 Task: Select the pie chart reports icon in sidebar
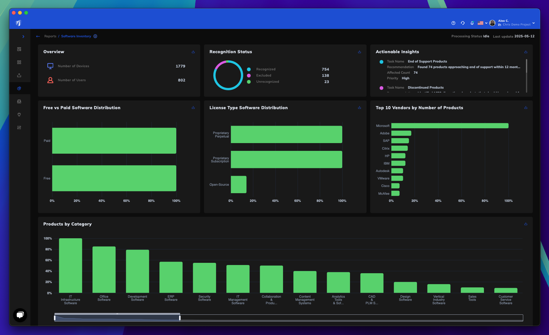click(19, 88)
